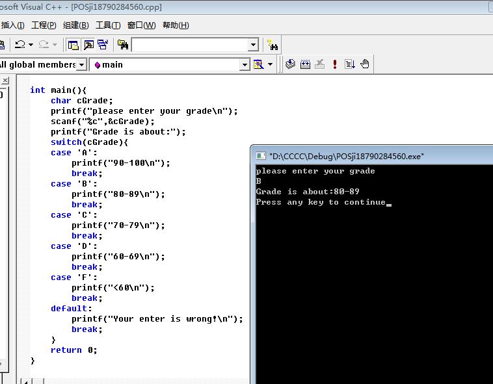The height and width of the screenshot is (384, 493).
Task: Toggle the Output window icon
Action: pos(88,45)
